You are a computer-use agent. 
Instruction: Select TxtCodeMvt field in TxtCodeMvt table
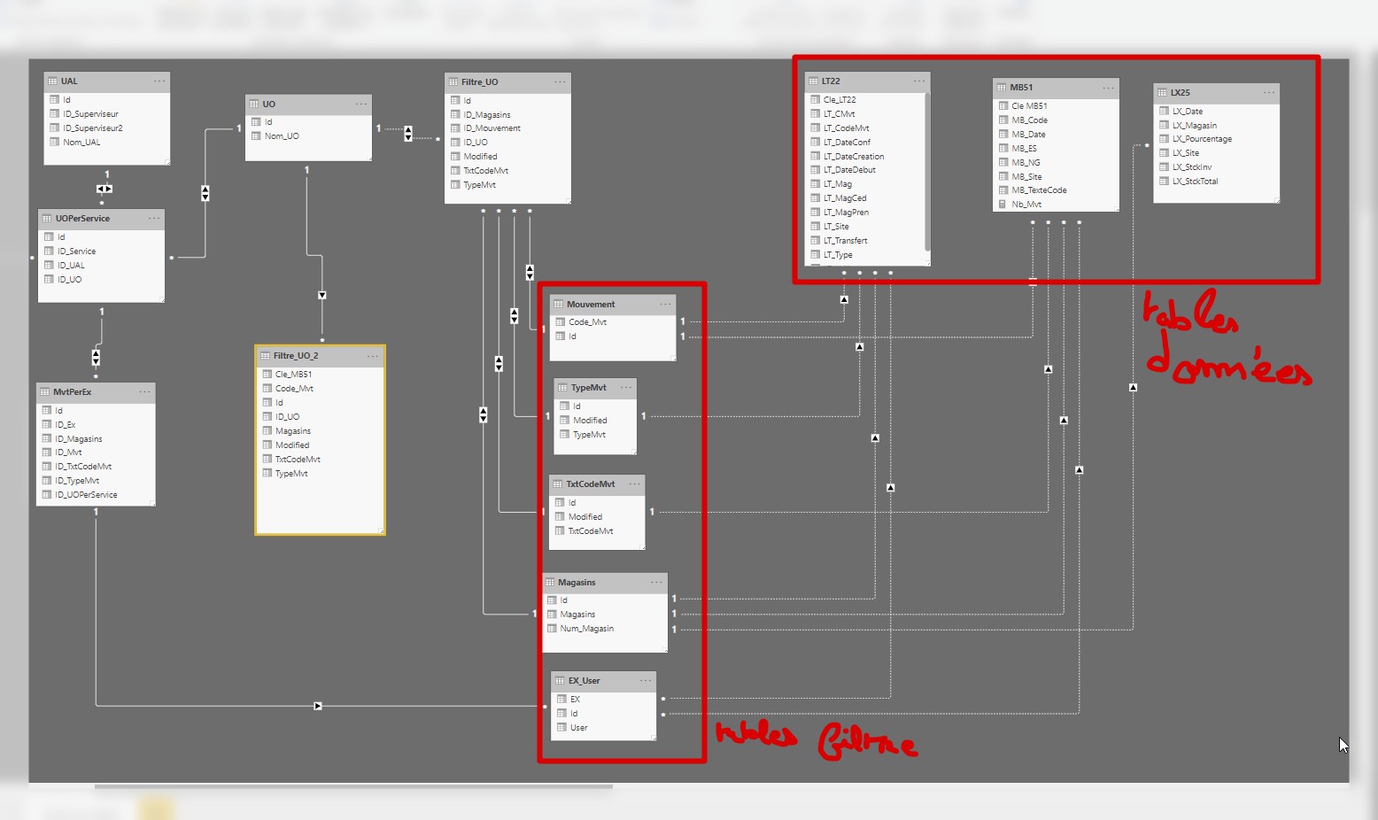point(590,530)
